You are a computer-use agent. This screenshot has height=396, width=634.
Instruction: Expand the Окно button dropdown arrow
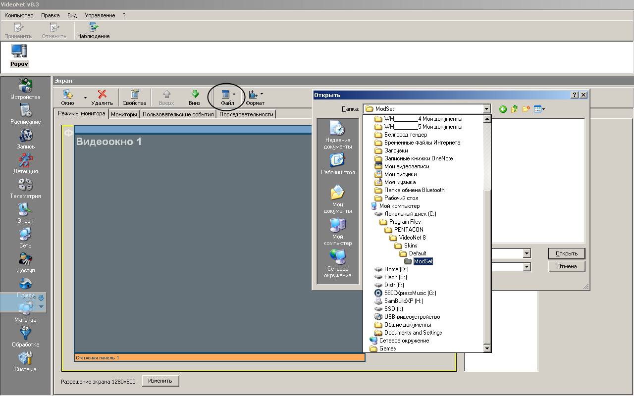(x=85, y=98)
